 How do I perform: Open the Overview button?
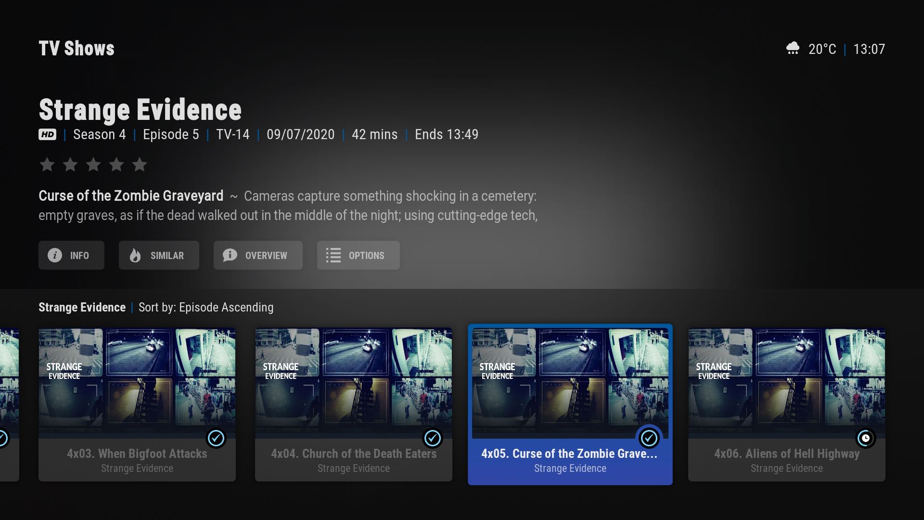[x=258, y=255]
